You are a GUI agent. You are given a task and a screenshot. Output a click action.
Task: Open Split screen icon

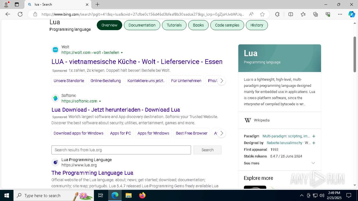(x=291, y=14)
